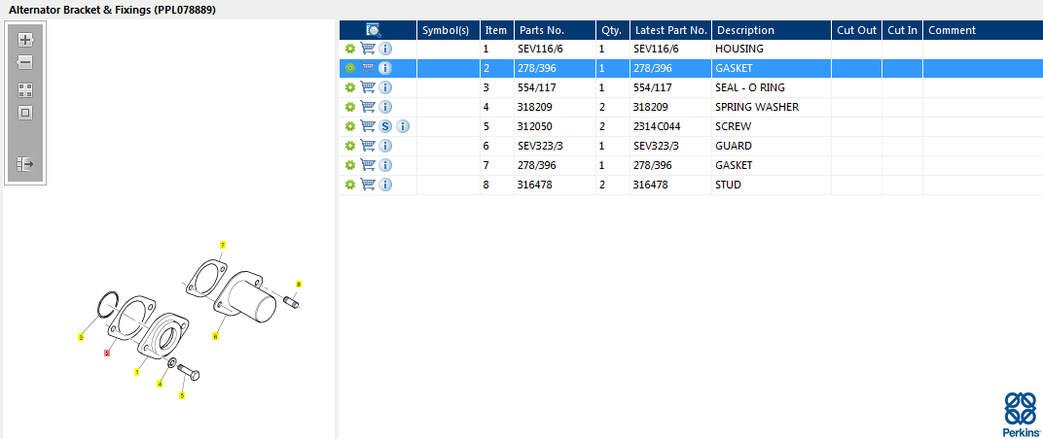Click red highlighted callout 2 in diagram
The image size is (1043, 439).
coord(107,354)
